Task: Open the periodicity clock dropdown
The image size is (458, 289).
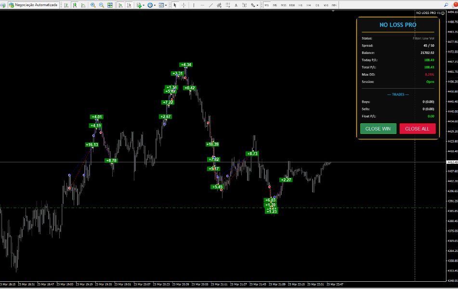Action: [x=151, y=5]
